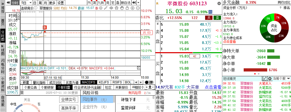Select the KDJFS indicator tab

[104, 82]
